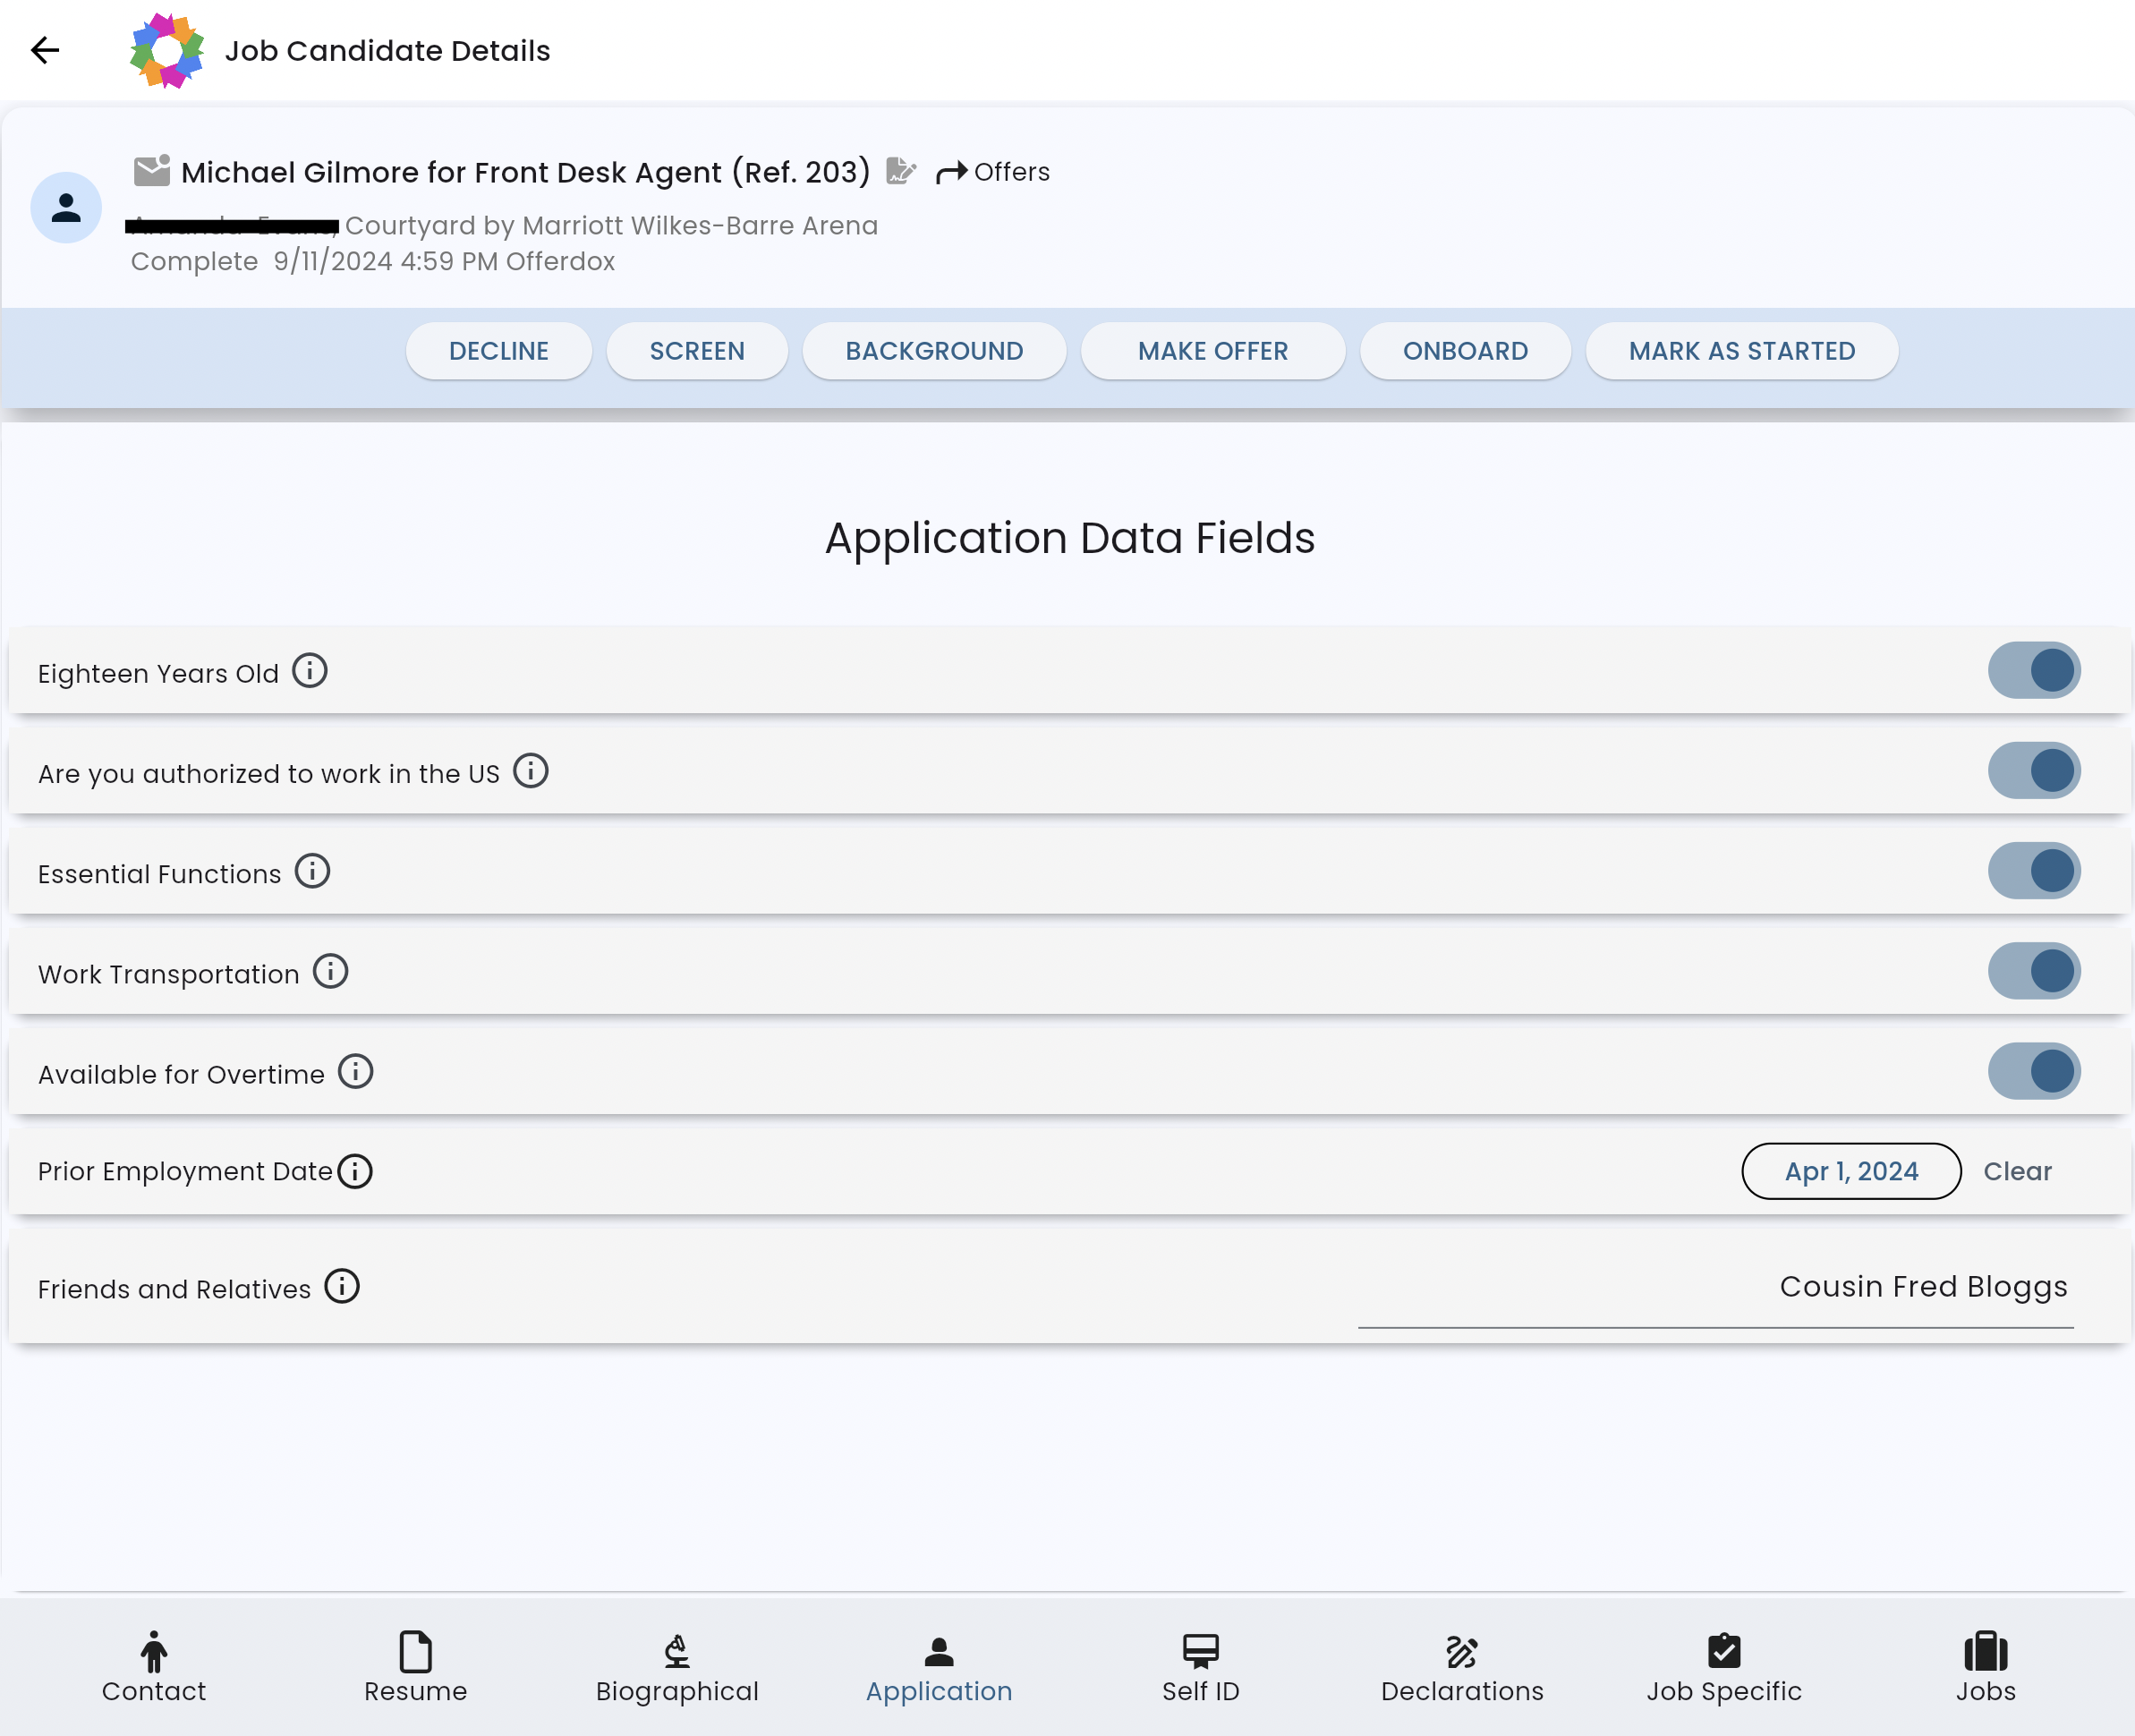Click the edit note icon beside Ref. 203

(900, 171)
